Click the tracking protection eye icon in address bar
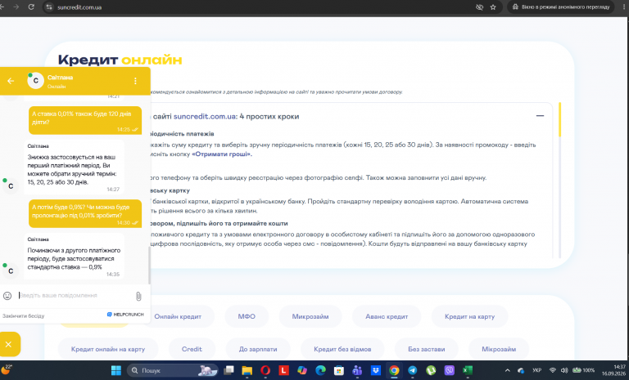The width and height of the screenshot is (629, 380). point(479,7)
